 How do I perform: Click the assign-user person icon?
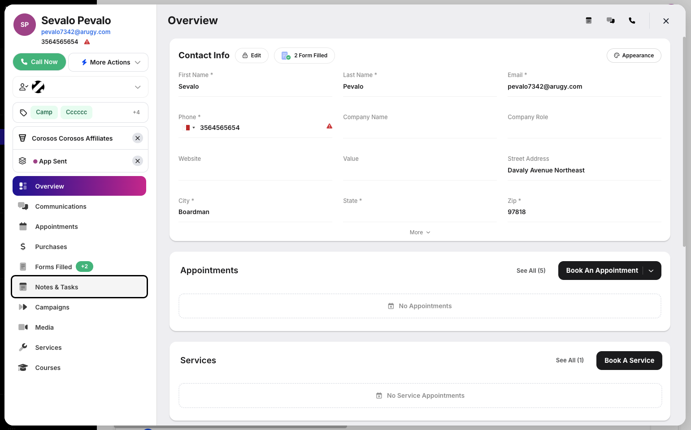coord(23,87)
